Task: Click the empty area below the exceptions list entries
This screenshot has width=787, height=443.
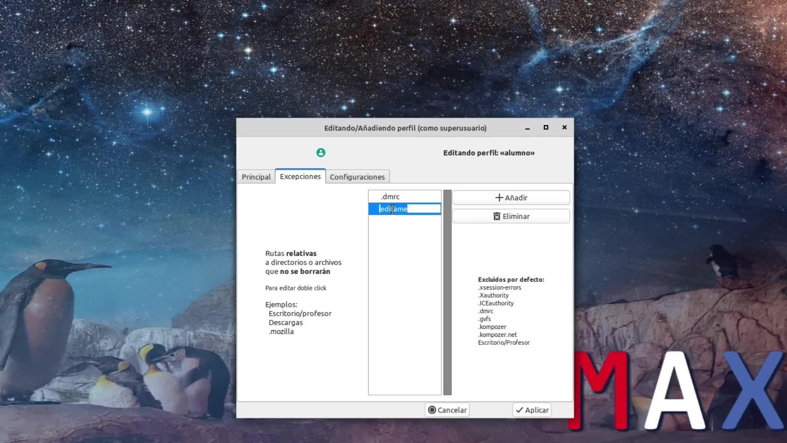Action: [405, 304]
